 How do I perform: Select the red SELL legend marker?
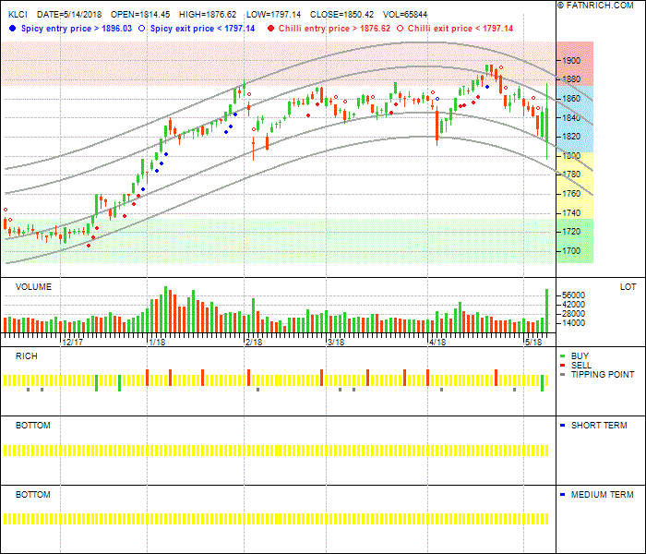pyautogui.click(x=563, y=366)
